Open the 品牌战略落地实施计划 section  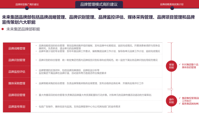171,4
